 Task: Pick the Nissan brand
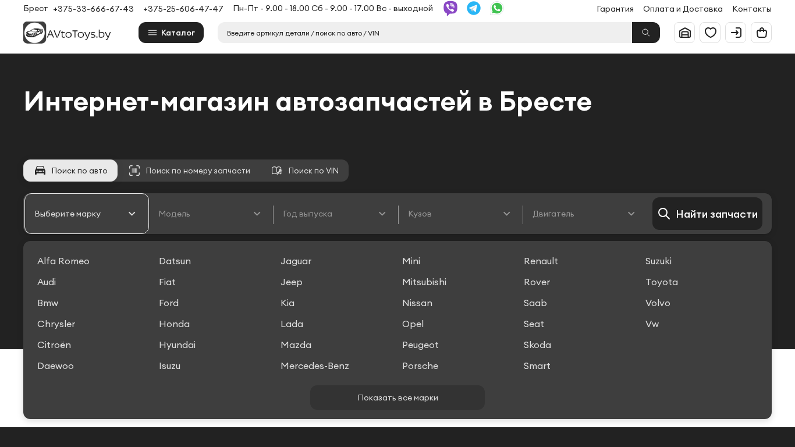(417, 303)
